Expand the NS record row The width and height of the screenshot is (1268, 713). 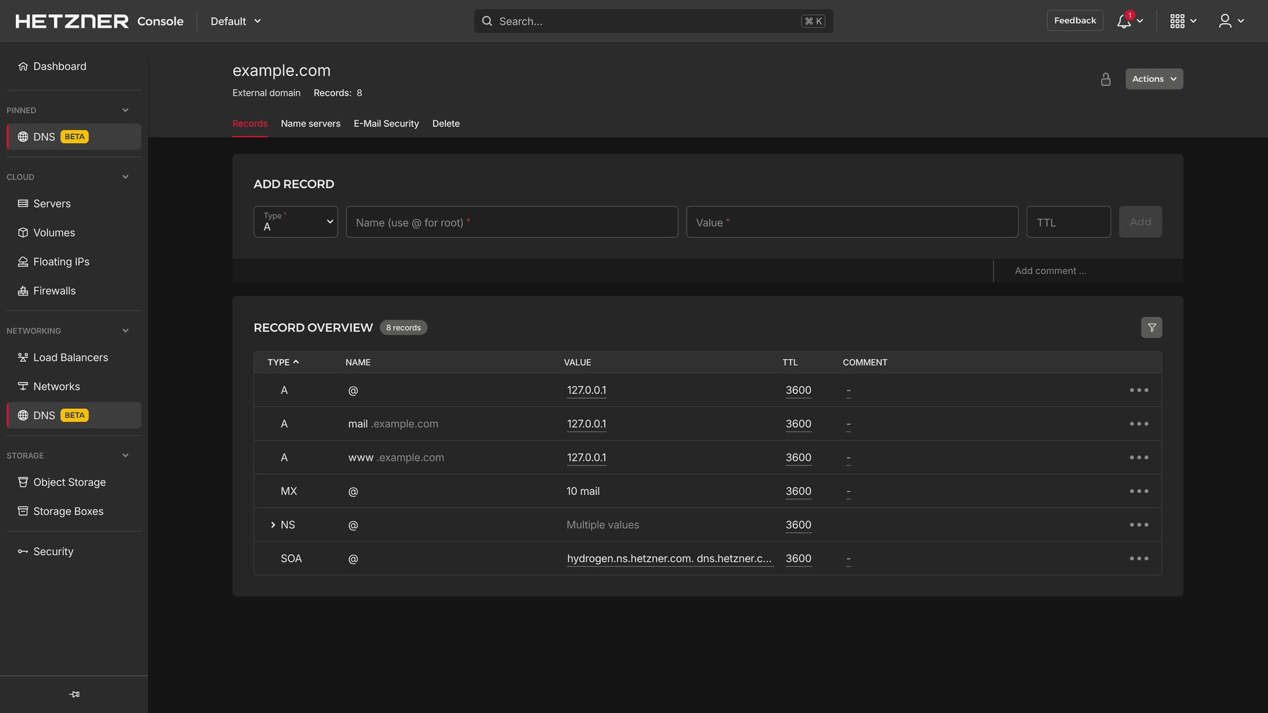pyautogui.click(x=273, y=525)
